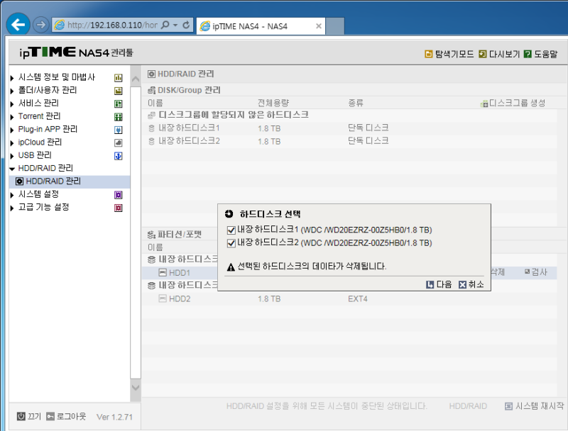Uncheck 내장 하드디스크1 in the dialog
The image size is (568, 431).
coord(229,230)
